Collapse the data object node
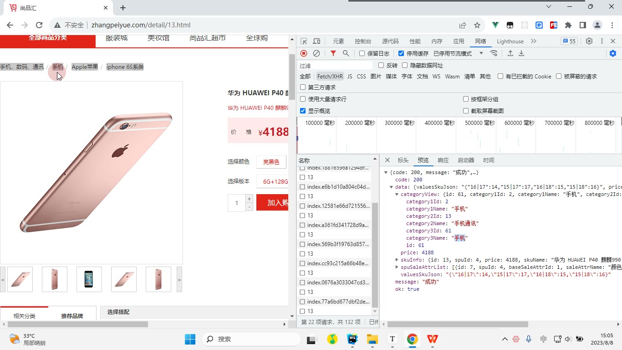The image size is (622, 350). click(391, 187)
